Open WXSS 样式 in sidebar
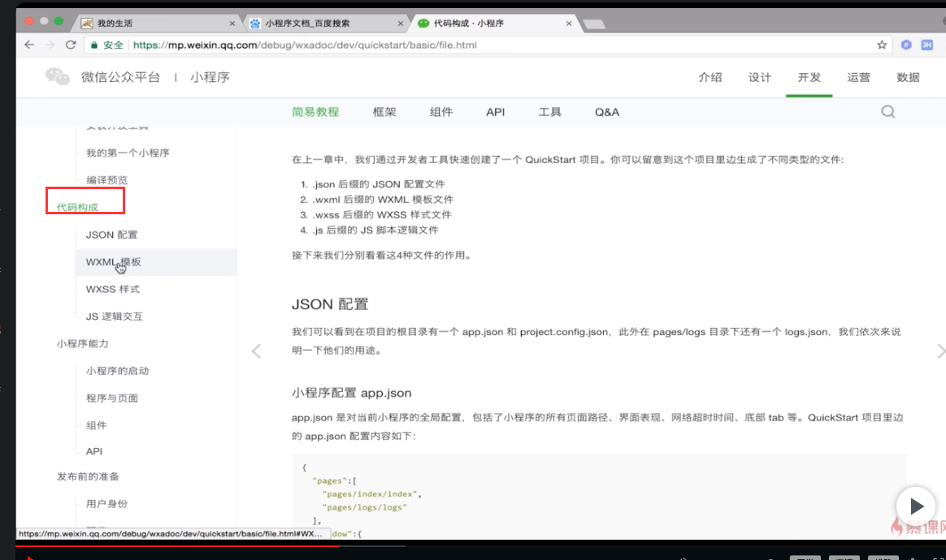946x560 pixels. (x=112, y=290)
